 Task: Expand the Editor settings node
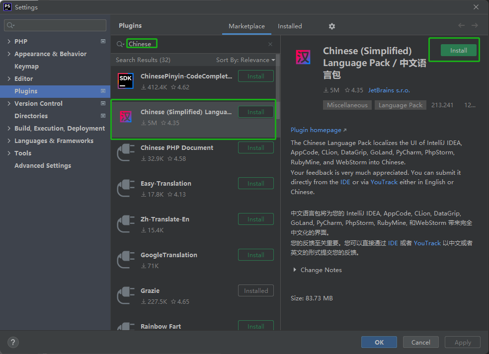coord(9,78)
